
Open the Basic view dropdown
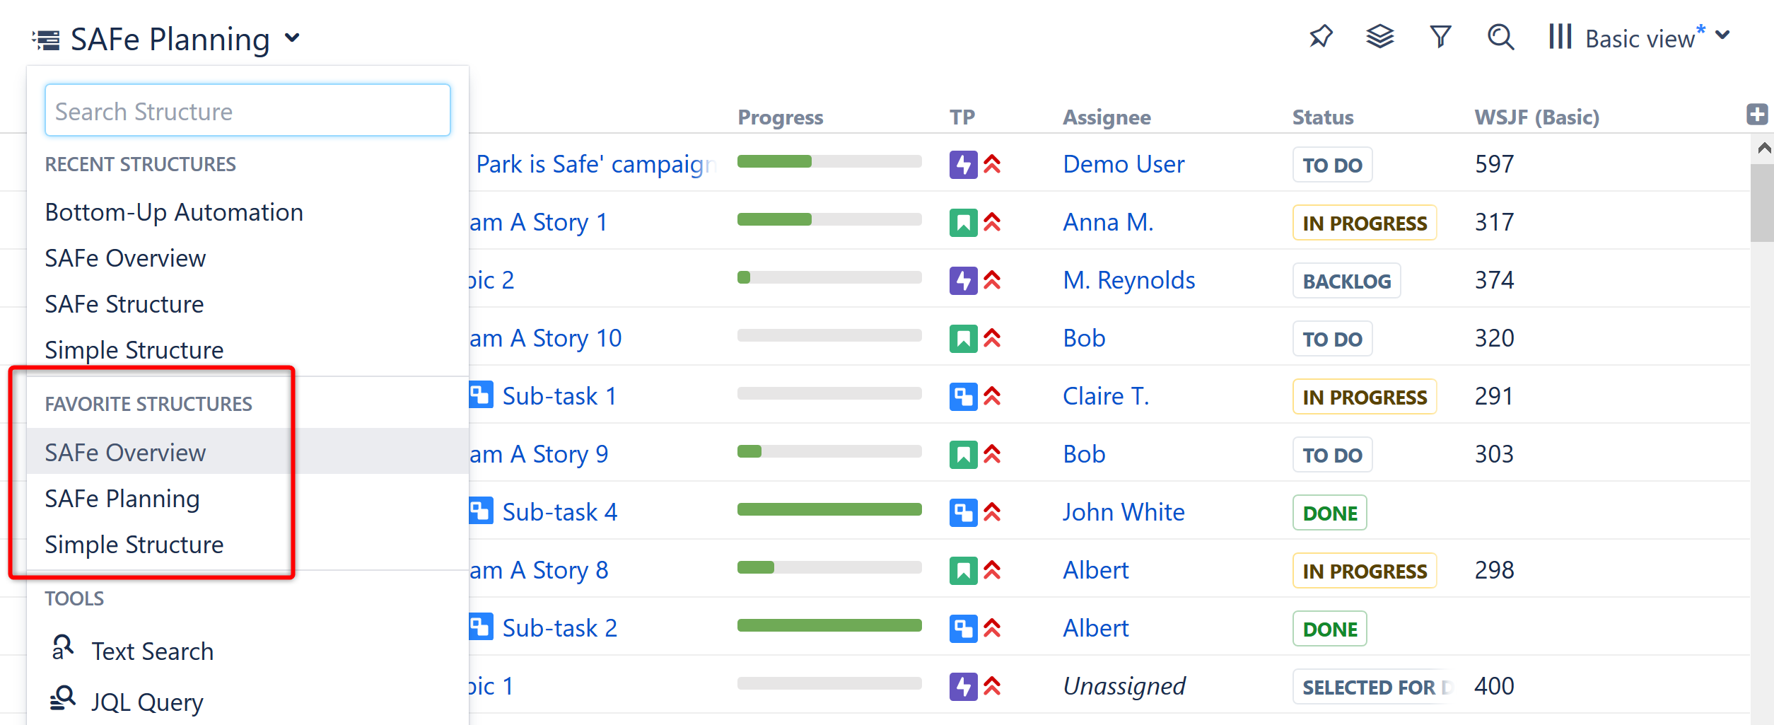coord(1723,36)
